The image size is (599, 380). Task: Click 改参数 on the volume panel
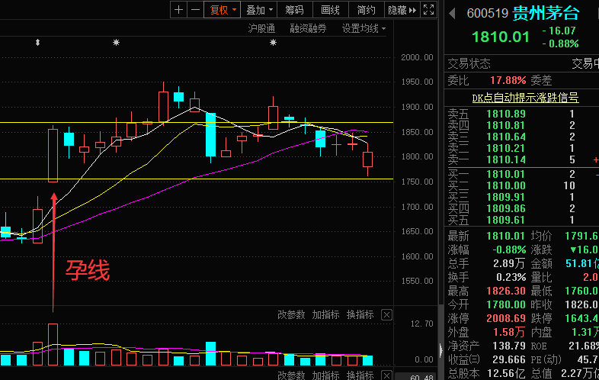pos(291,314)
